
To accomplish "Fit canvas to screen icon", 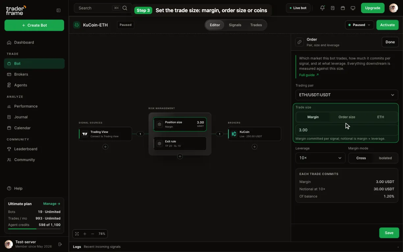I will coord(77,234).
